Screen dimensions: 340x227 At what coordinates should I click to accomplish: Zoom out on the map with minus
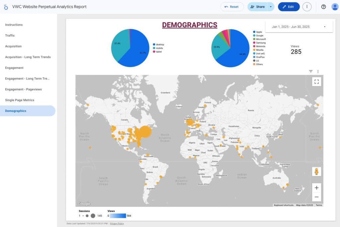316,197
